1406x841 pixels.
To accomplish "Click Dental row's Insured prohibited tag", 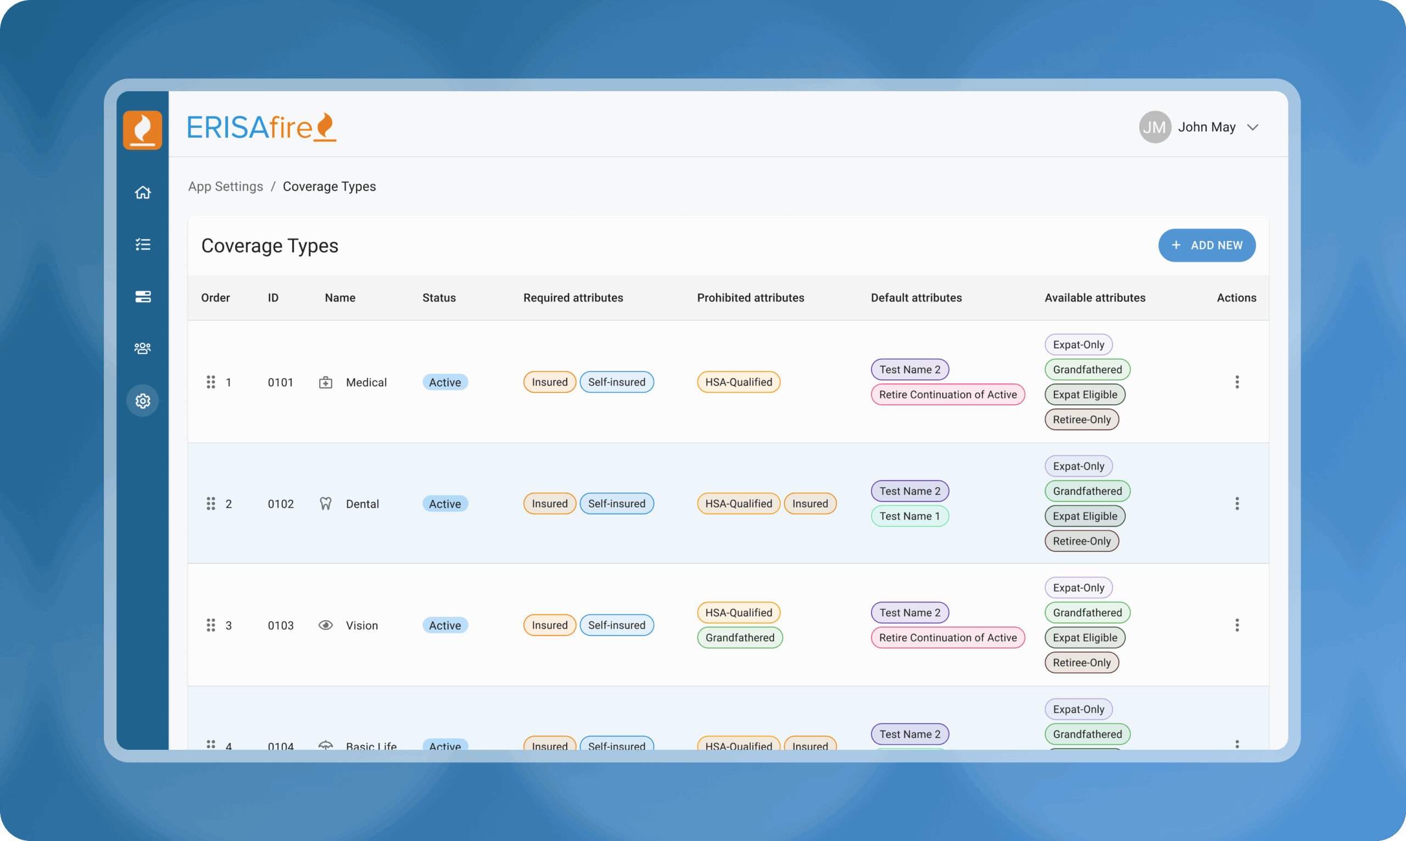I will pos(810,504).
